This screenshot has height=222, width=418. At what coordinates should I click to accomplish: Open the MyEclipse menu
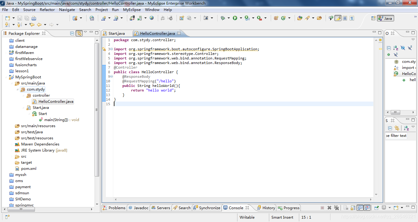coord(132,9)
